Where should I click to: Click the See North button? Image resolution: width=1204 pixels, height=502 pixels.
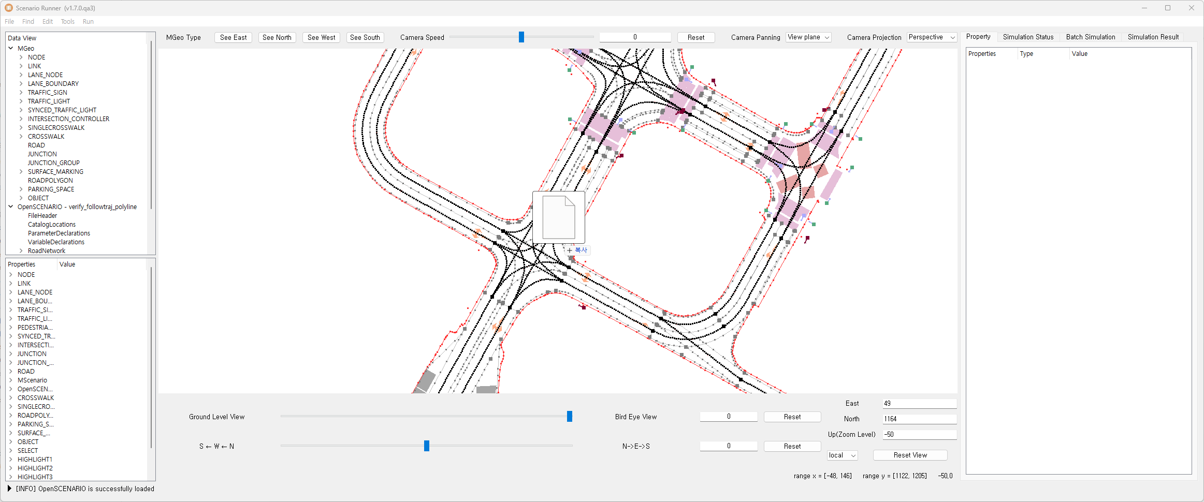click(277, 38)
